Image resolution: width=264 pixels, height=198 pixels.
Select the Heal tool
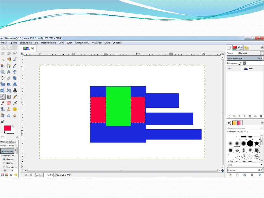point(15,109)
